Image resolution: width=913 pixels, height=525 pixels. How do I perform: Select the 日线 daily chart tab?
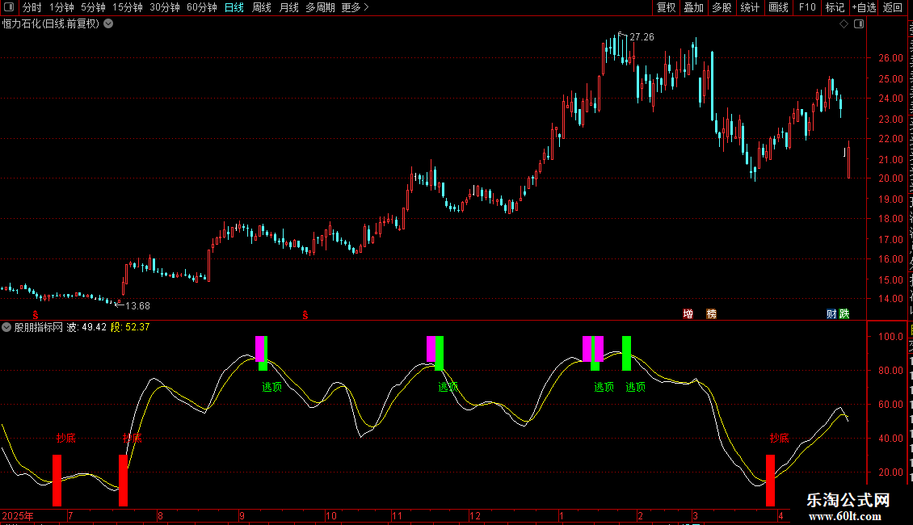point(234,7)
